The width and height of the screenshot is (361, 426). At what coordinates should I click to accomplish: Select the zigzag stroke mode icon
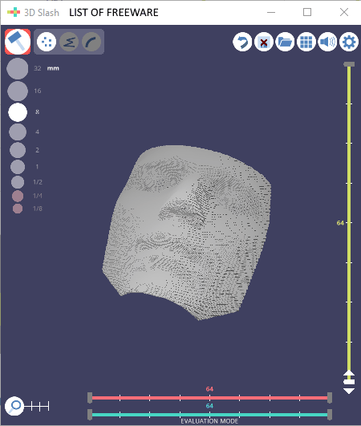pos(69,42)
